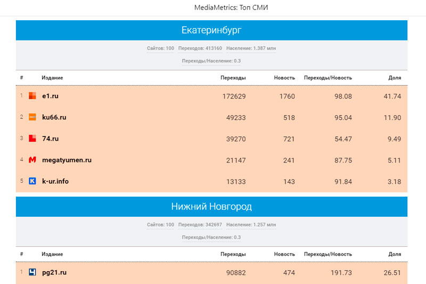Open the ku66.ru publication link
The height and width of the screenshot is (284, 426).
[54, 117]
